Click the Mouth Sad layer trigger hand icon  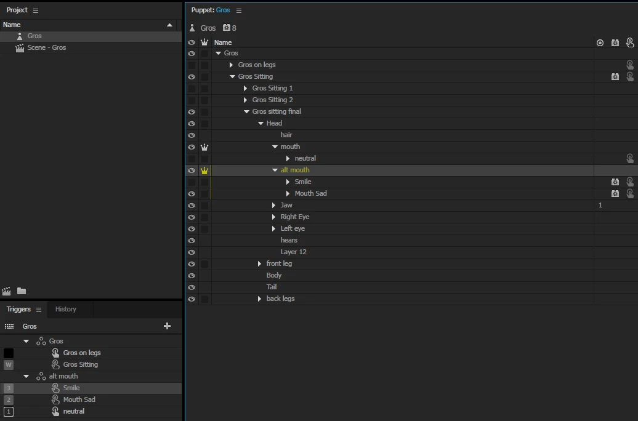[630, 194]
